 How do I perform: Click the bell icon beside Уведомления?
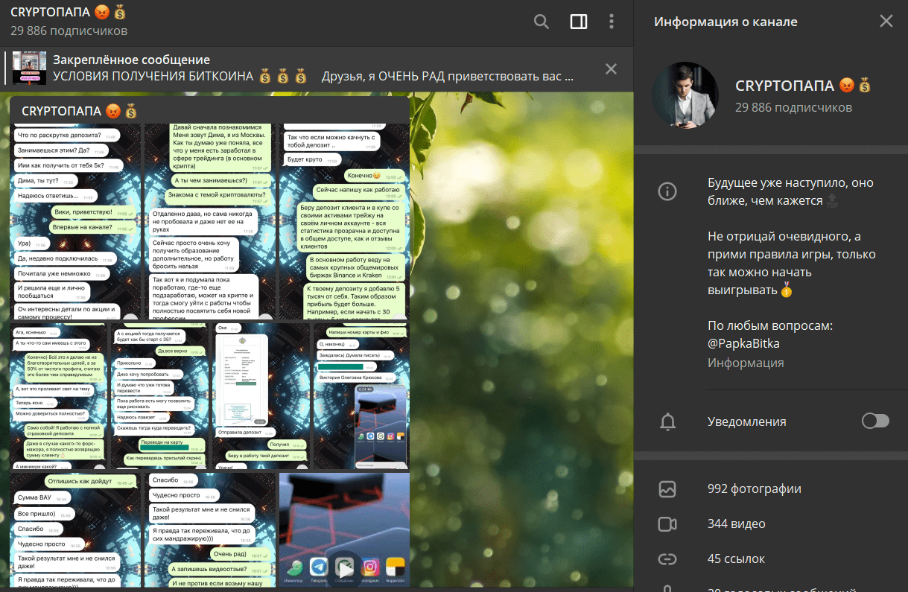coord(667,421)
